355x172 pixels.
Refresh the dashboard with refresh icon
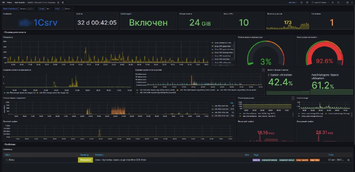(x=338, y=2)
